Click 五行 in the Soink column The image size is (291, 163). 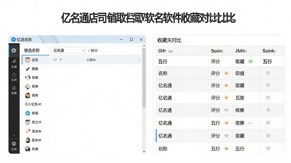[x=267, y=61]
